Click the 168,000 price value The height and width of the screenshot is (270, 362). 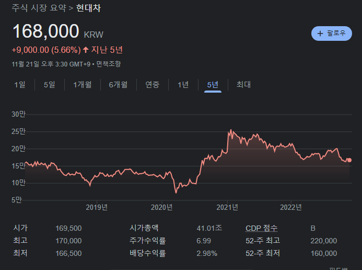pos(46,31)
